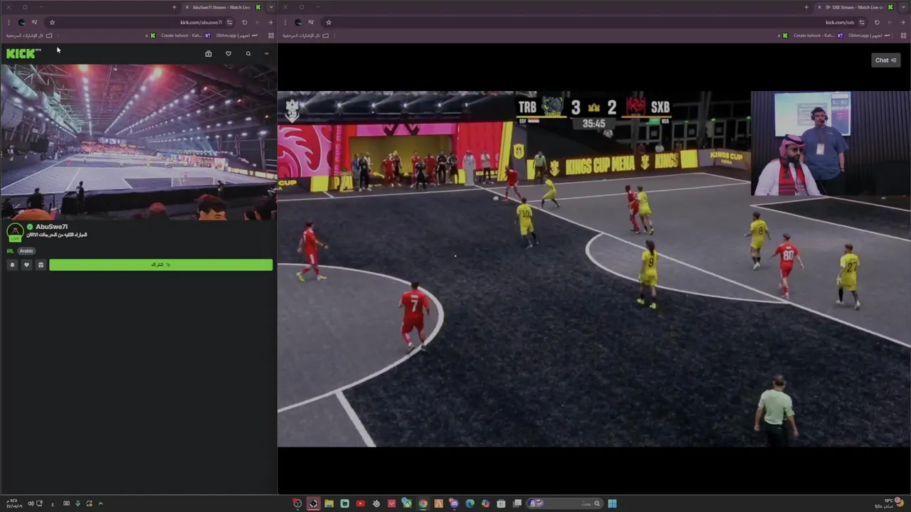Expand tab search dropdown in left window
The image size is (911, 512).
pos(270,7)
